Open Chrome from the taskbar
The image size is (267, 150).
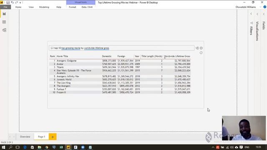coord(47,147)
